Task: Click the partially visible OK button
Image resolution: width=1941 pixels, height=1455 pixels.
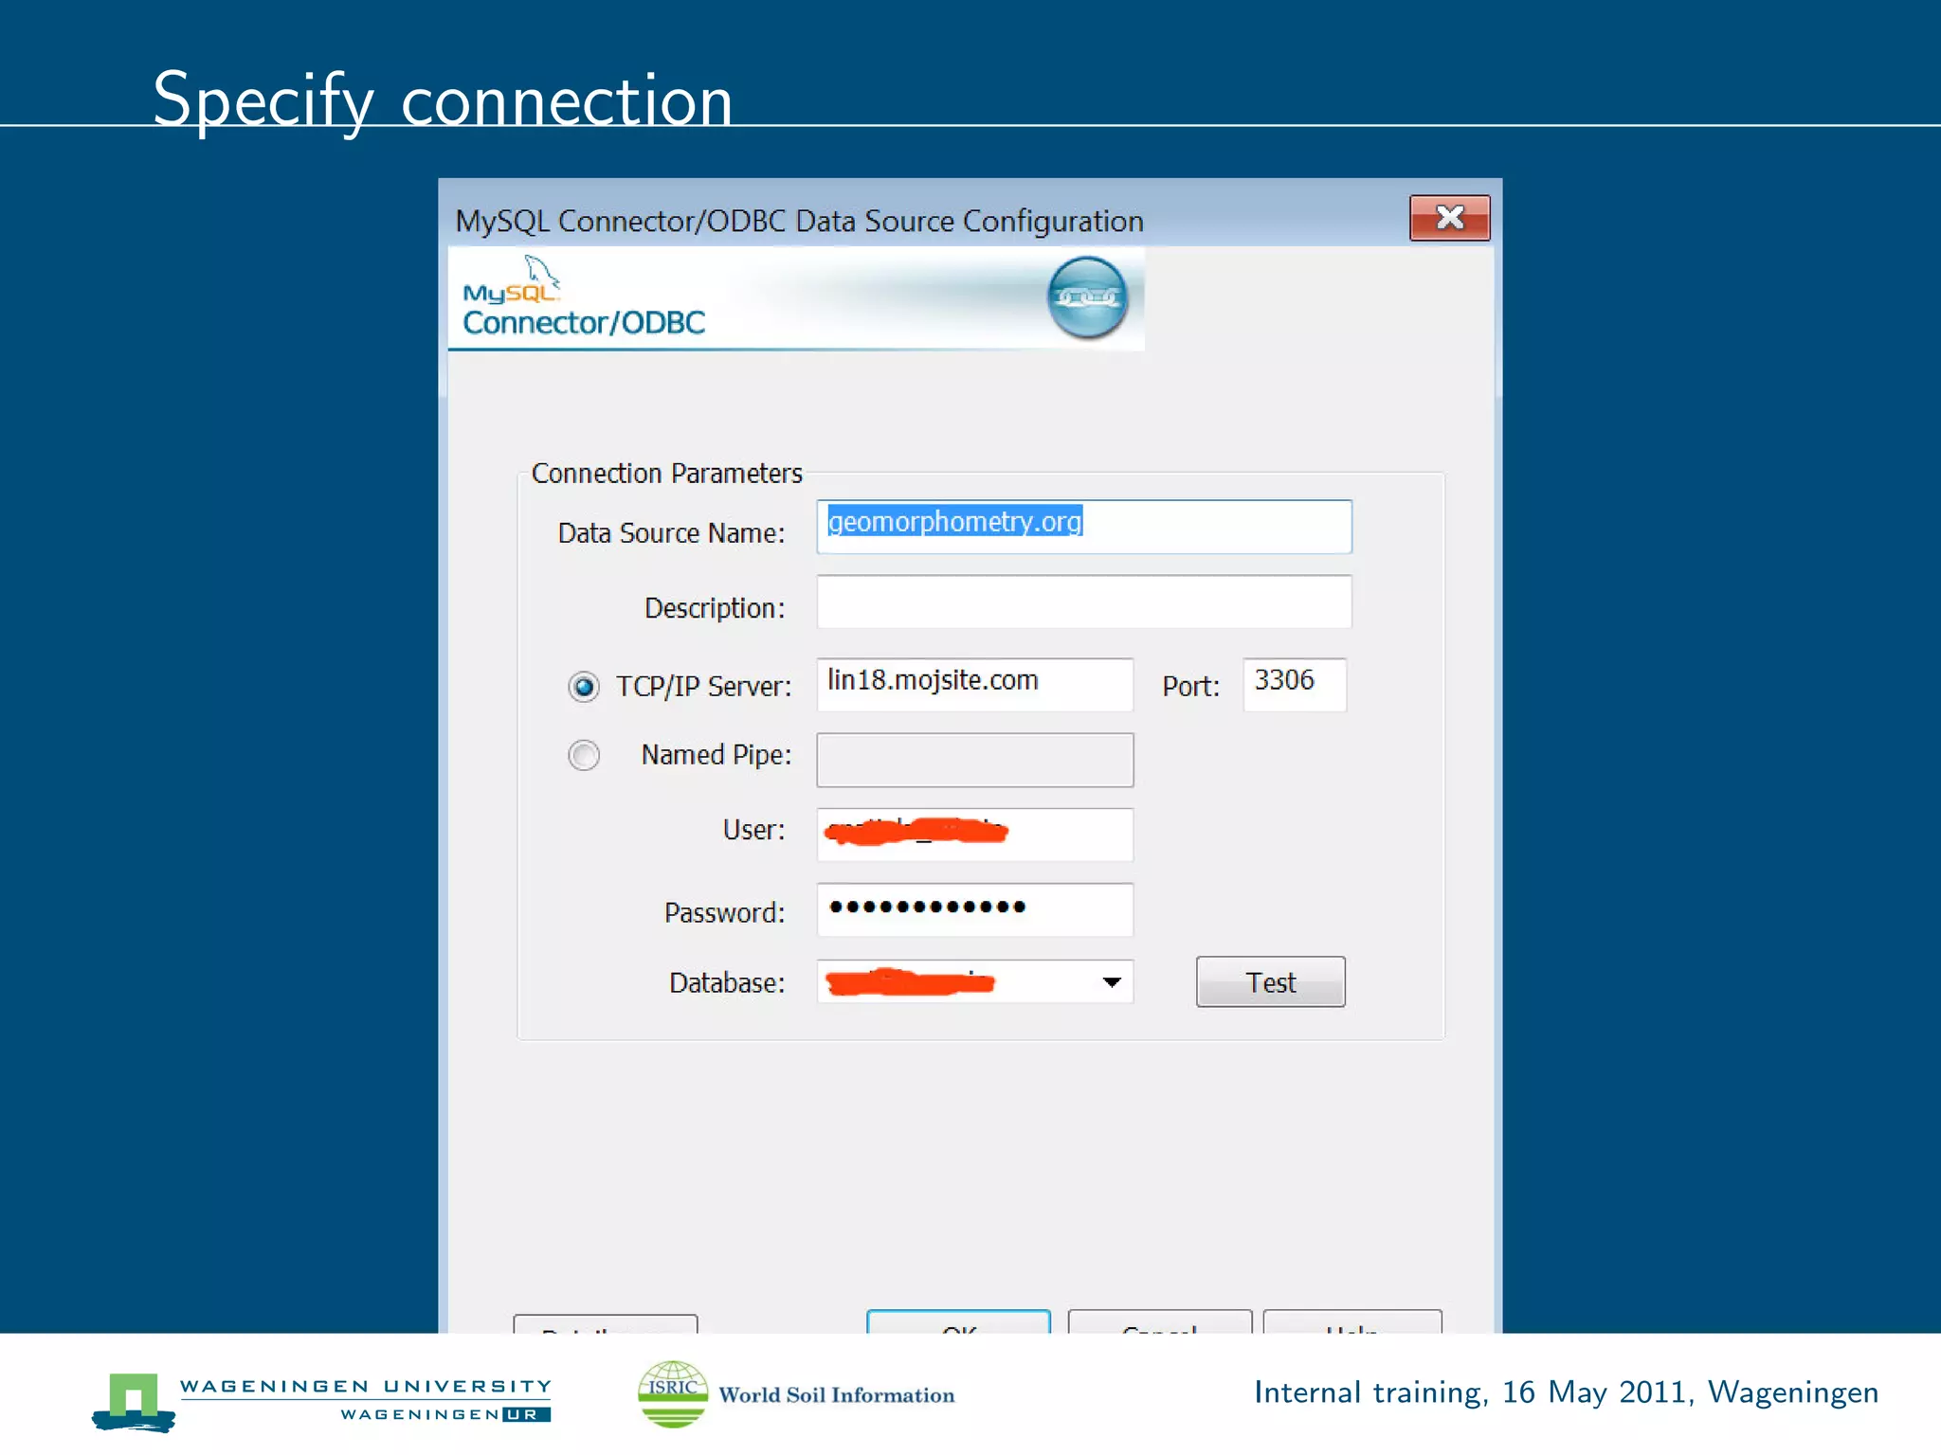Action: [x=958, y=1322]
